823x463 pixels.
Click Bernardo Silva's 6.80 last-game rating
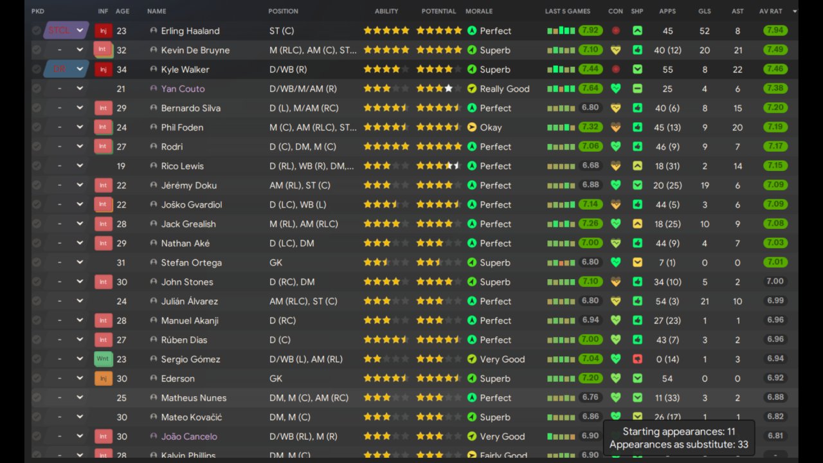[590, 108]
